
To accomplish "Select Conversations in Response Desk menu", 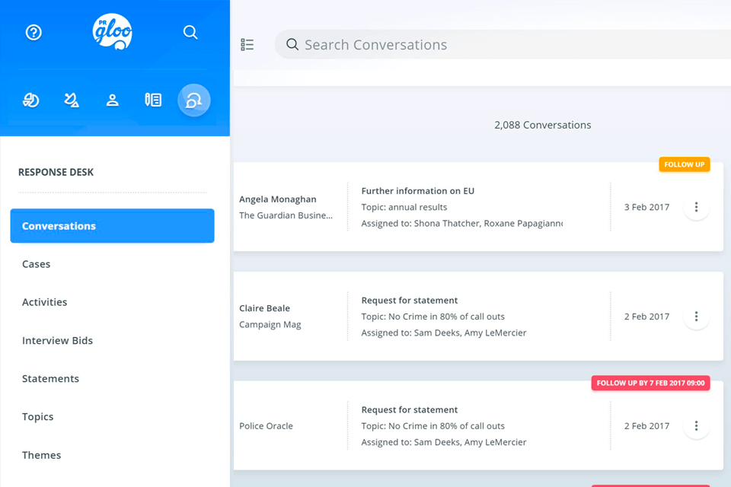I will 113,225.
